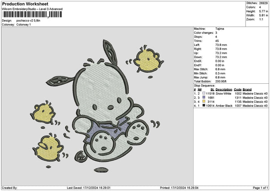Viewport: 270px width, 191px height.
Task: Click the Height value "5.77 in"
Action: (263, 11)
